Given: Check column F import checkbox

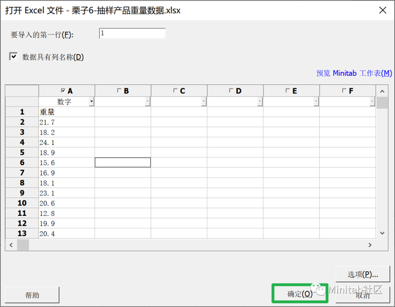Looking at the screenshot, I should (x=344, y=90).
